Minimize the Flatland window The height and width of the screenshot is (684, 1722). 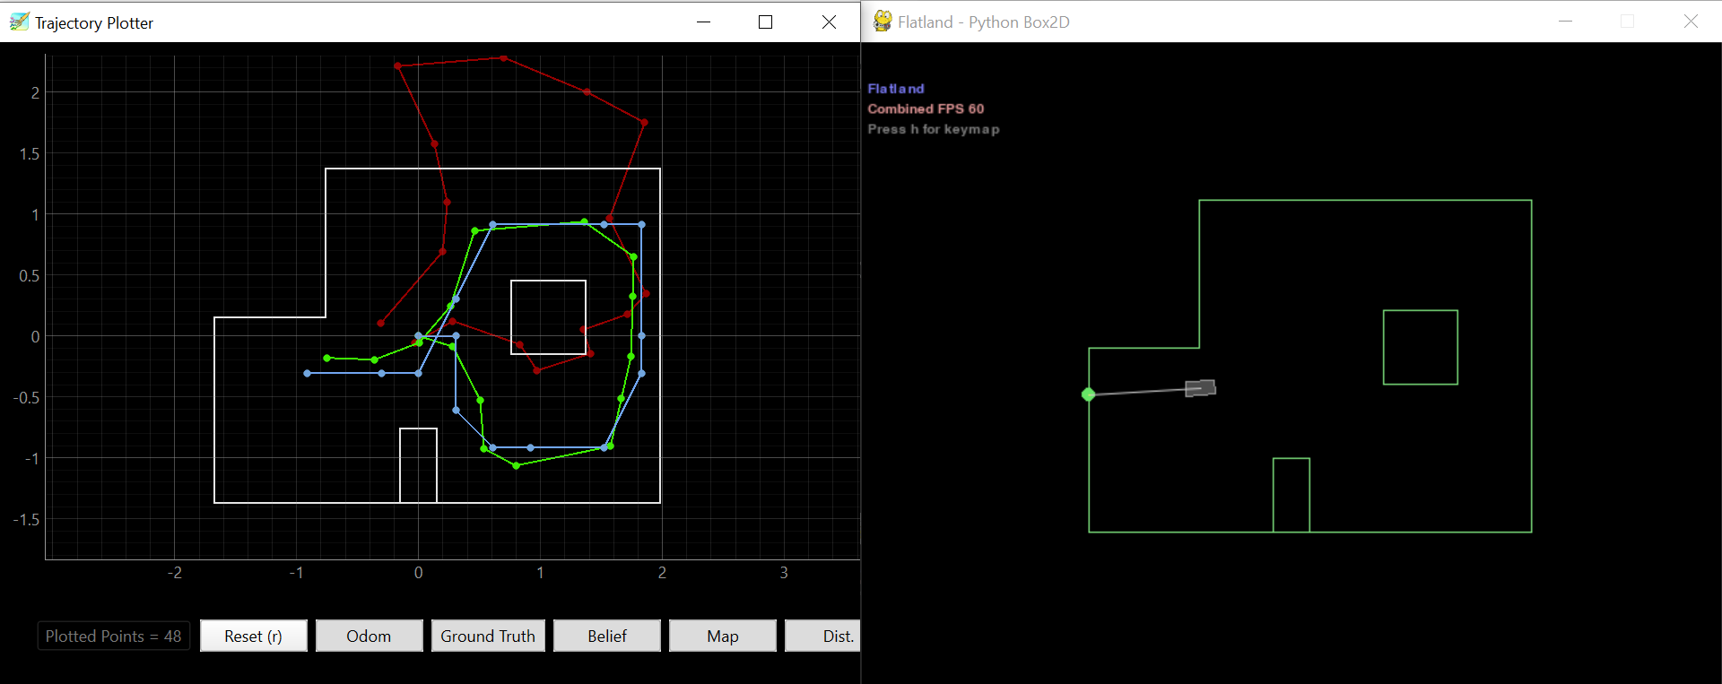point(1566,22)
